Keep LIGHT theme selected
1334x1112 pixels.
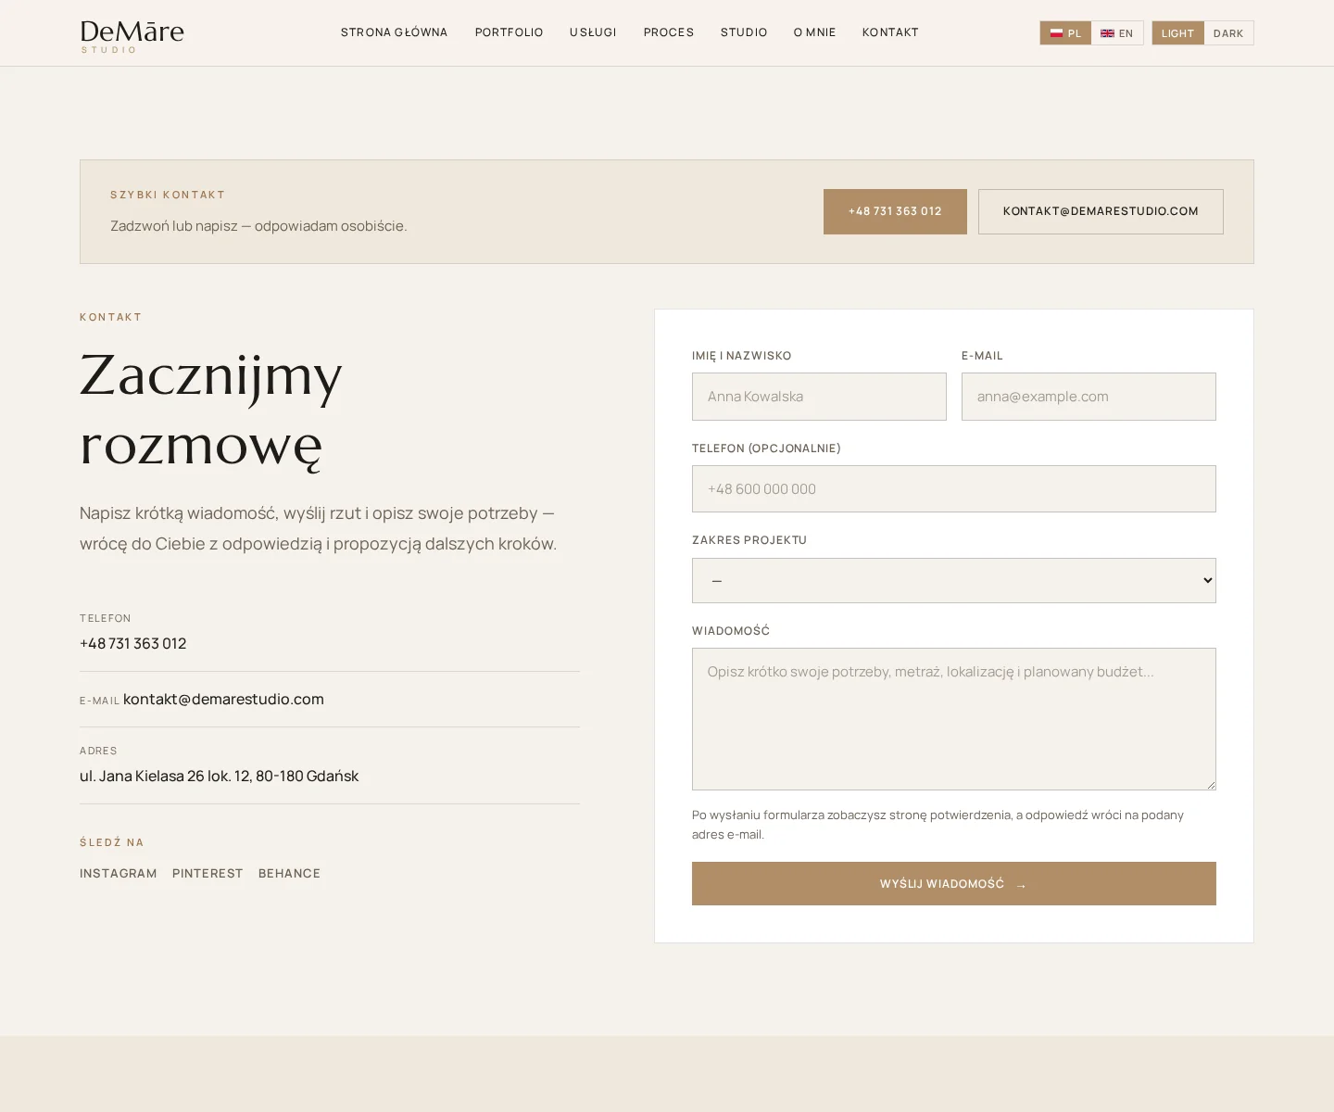[x=1177, y=32]
